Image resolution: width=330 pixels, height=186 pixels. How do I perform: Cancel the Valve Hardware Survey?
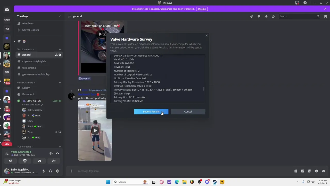(x=188, y=112)
